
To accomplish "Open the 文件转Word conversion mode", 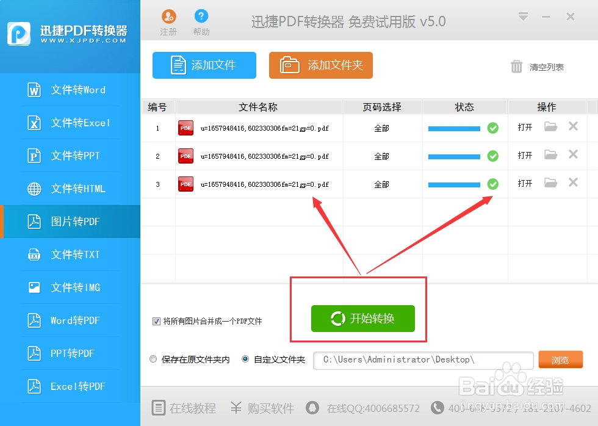I will [66, 90].
